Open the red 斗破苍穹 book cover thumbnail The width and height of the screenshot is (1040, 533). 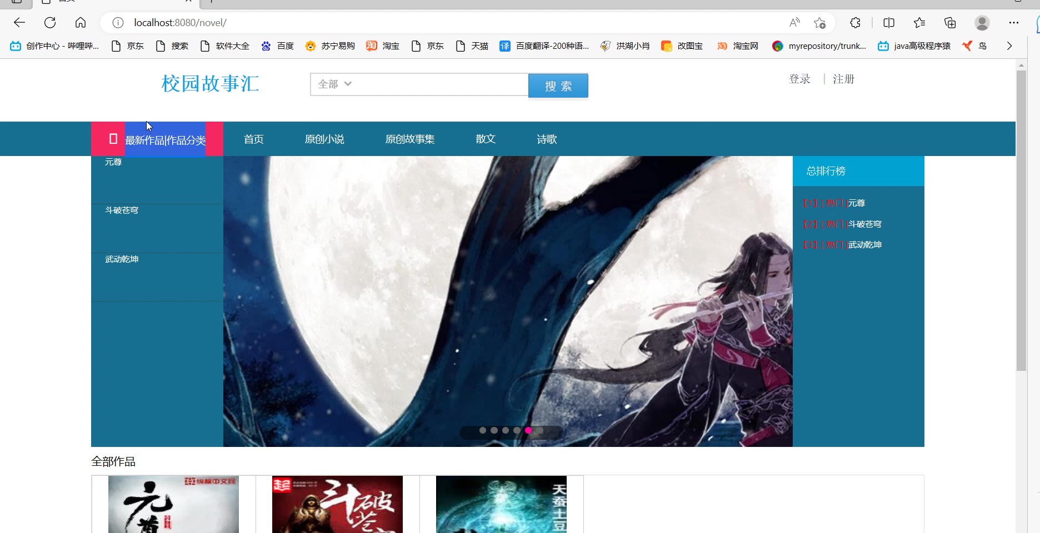click(x=337, y=504)
